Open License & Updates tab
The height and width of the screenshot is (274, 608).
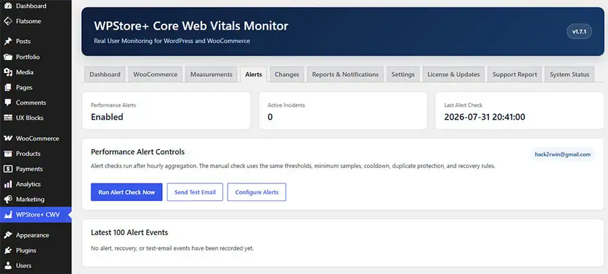pyautogui.click(x=453, y=74)
